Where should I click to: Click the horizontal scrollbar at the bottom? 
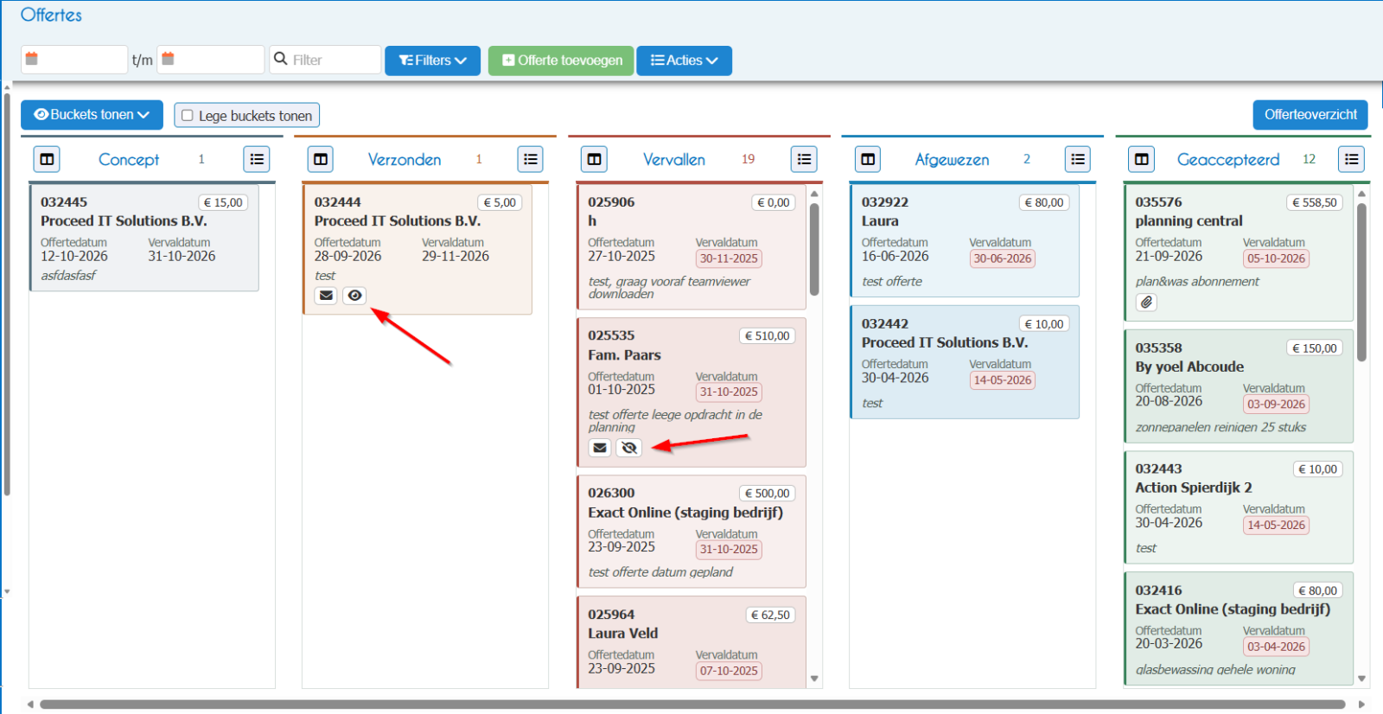point(692,704)
